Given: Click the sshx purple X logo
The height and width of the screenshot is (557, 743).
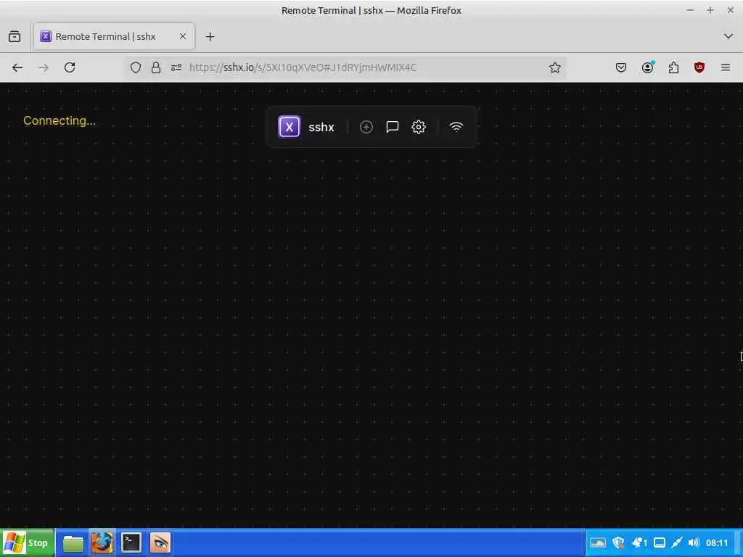Looking at the screenshot, I should click(289, 127).
